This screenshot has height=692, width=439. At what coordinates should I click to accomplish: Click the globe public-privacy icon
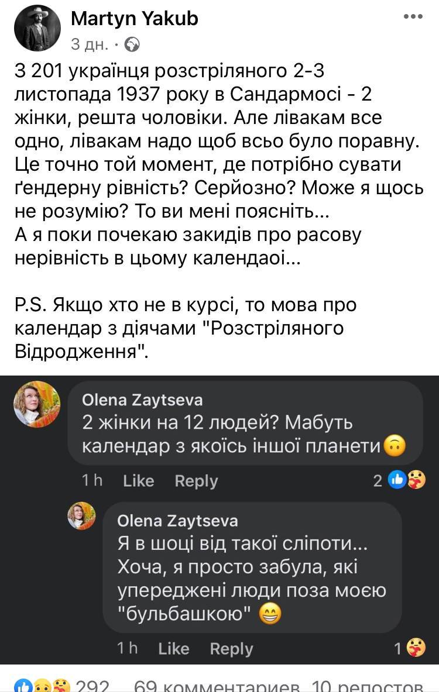133,44
